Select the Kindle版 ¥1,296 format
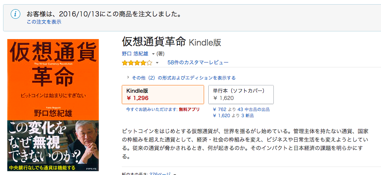Image resolution: width=381 pixels, height=175 pixels. pyautogui.click(x=163, y=95)
